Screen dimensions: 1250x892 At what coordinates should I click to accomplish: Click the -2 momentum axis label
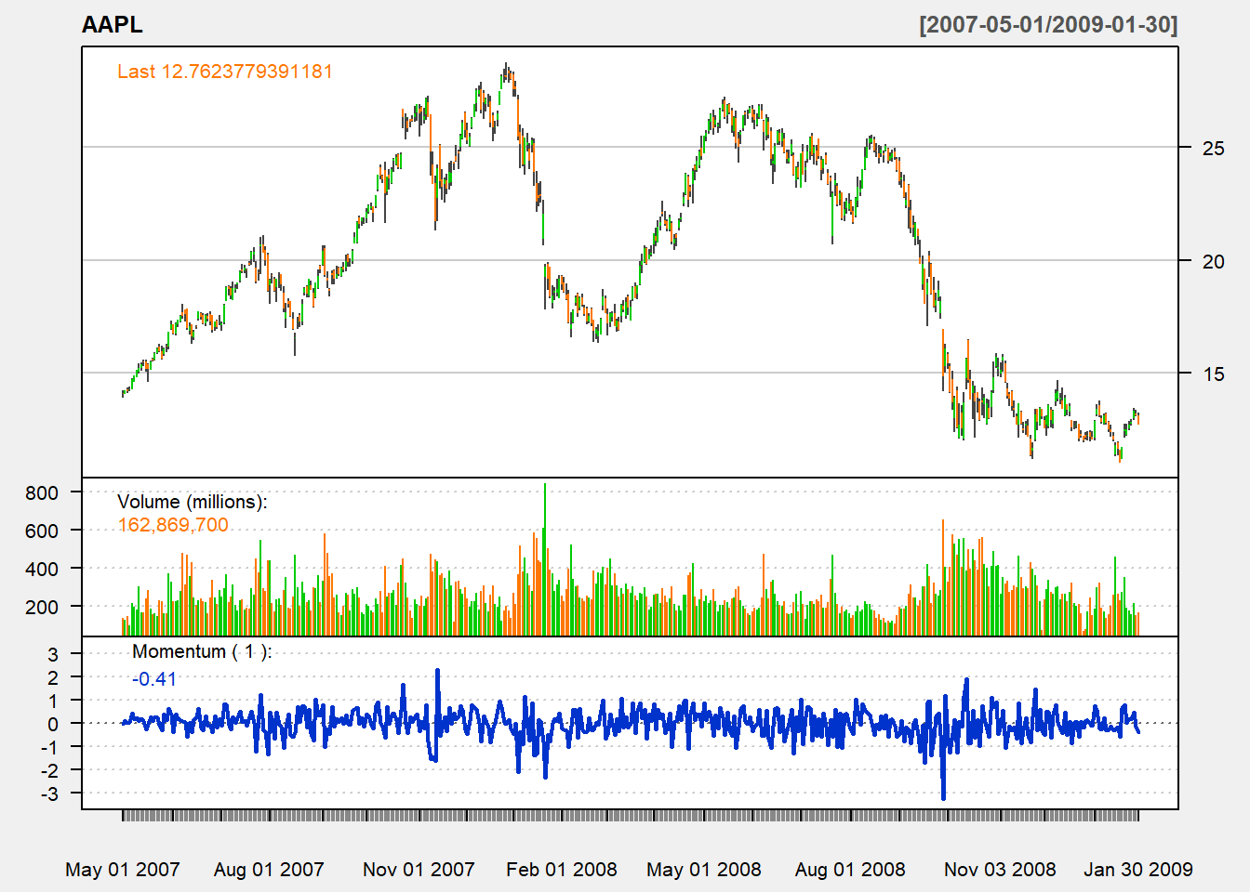pyautogui.click(x=50, y=771)
